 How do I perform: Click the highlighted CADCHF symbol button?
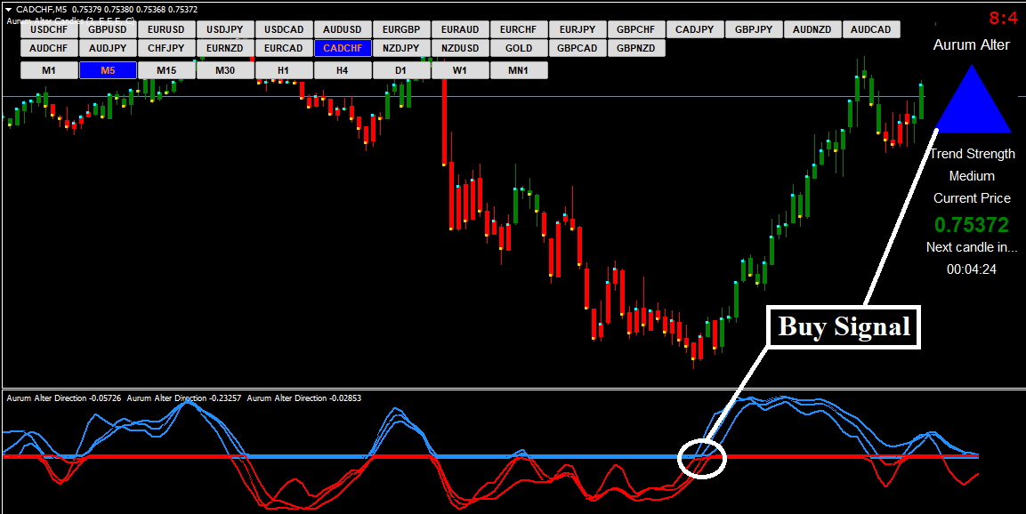343,48
